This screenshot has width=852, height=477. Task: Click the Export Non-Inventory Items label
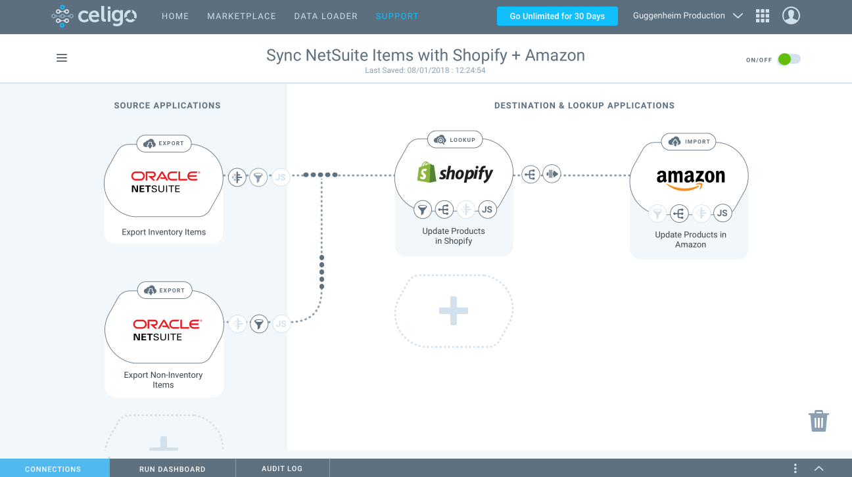[164, 380]
